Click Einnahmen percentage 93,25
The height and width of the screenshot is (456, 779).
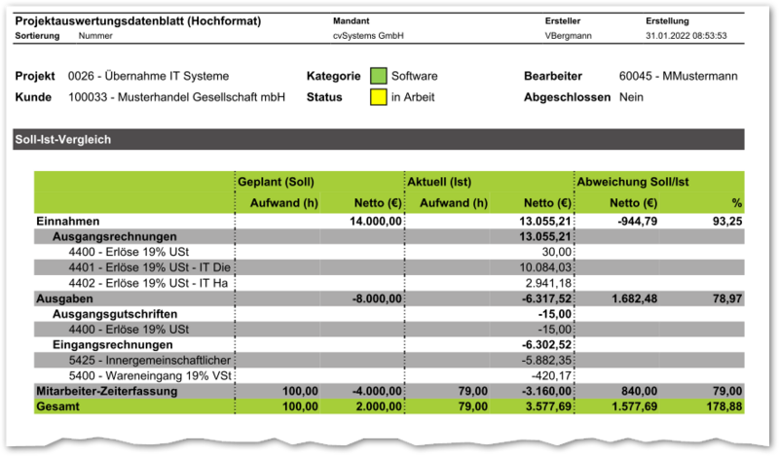[727, 222]
